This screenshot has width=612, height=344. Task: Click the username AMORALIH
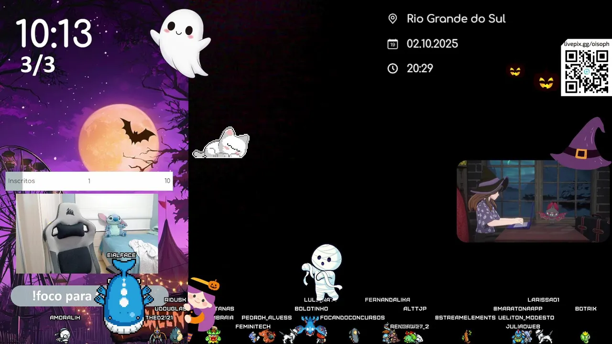65,318
